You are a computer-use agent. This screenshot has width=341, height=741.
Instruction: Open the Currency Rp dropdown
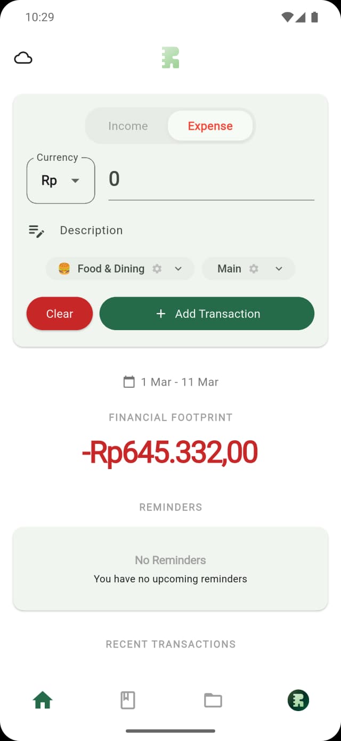click(x=60, y=181)
